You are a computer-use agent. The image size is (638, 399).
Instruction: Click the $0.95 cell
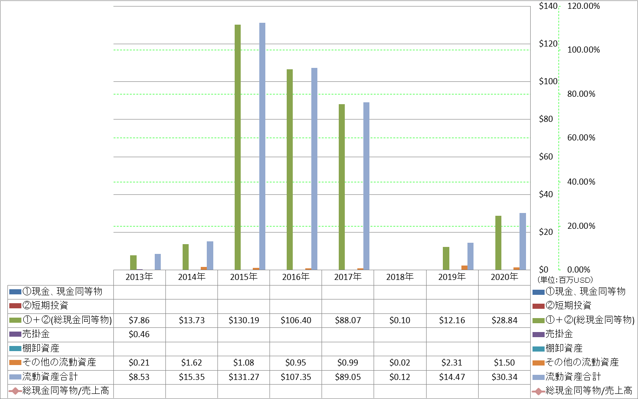click(x=296, y=363)
